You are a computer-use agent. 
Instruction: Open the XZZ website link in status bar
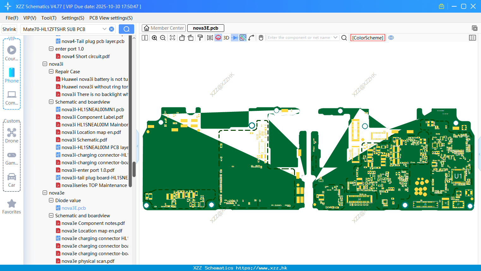262,268
